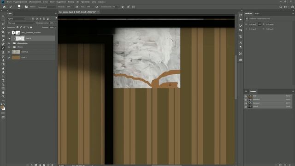The image size is (295, 166).
Task: Select the Crop tool
Action: pyautogui.click(x=3, y=32)
